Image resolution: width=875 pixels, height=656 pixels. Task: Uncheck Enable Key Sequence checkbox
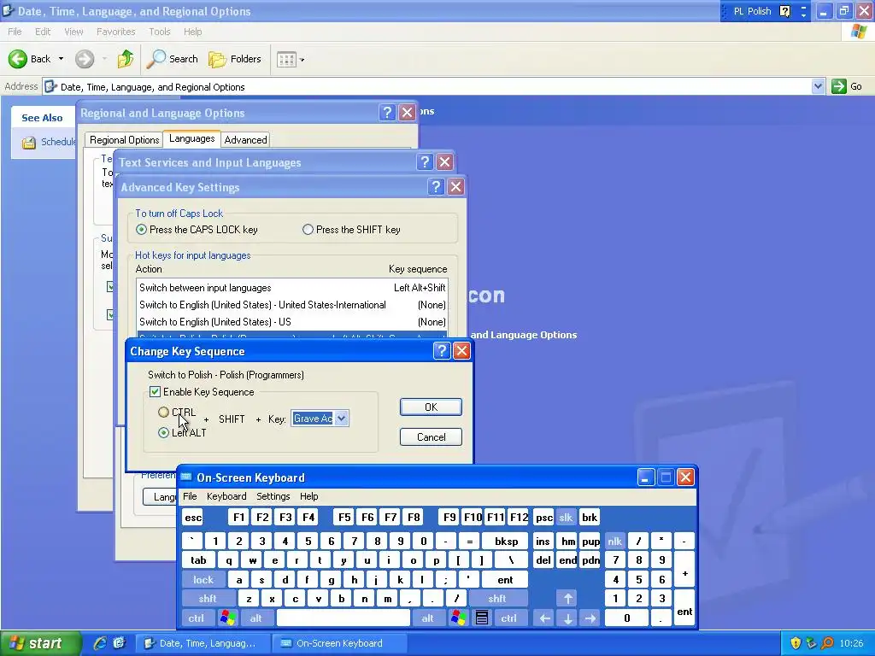tap(156, 391)
